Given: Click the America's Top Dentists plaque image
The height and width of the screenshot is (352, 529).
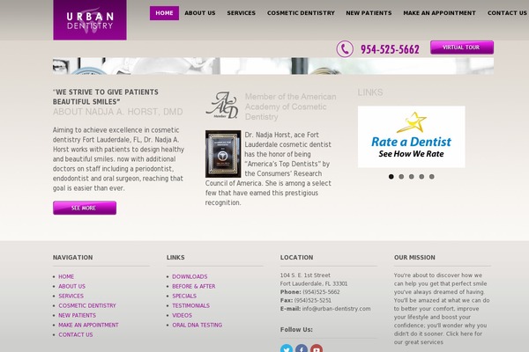Looking at the screenshot, I should [223, 154].
